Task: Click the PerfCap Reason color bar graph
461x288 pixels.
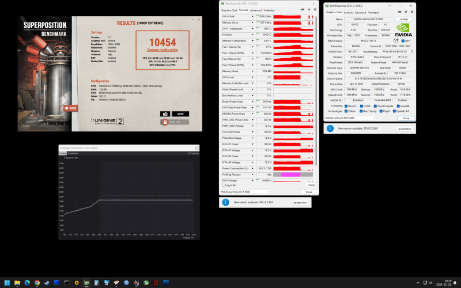Action: [293, 175]
